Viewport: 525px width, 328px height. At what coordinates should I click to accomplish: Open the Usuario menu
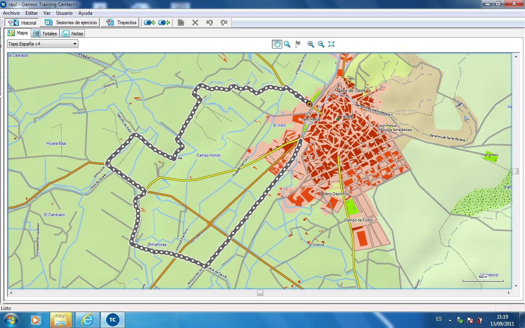coord(64,13)
